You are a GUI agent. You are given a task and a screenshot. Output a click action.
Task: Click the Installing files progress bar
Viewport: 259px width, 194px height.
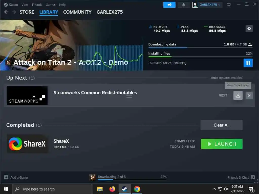point(200,57)
